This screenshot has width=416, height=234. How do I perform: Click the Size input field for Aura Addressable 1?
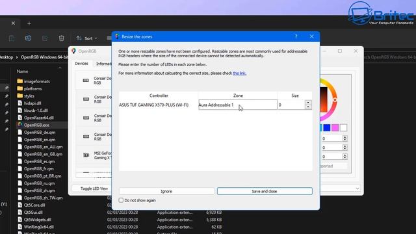click(291, 105)
